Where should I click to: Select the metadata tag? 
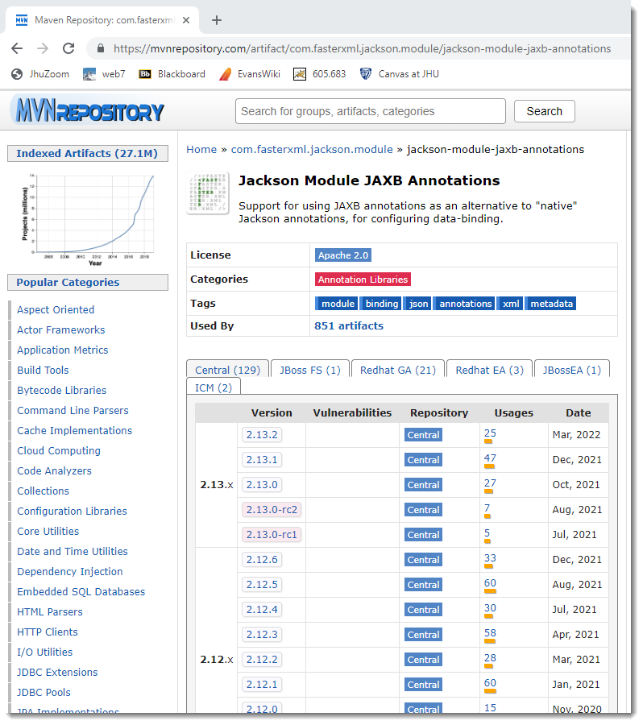click(551, 304)
